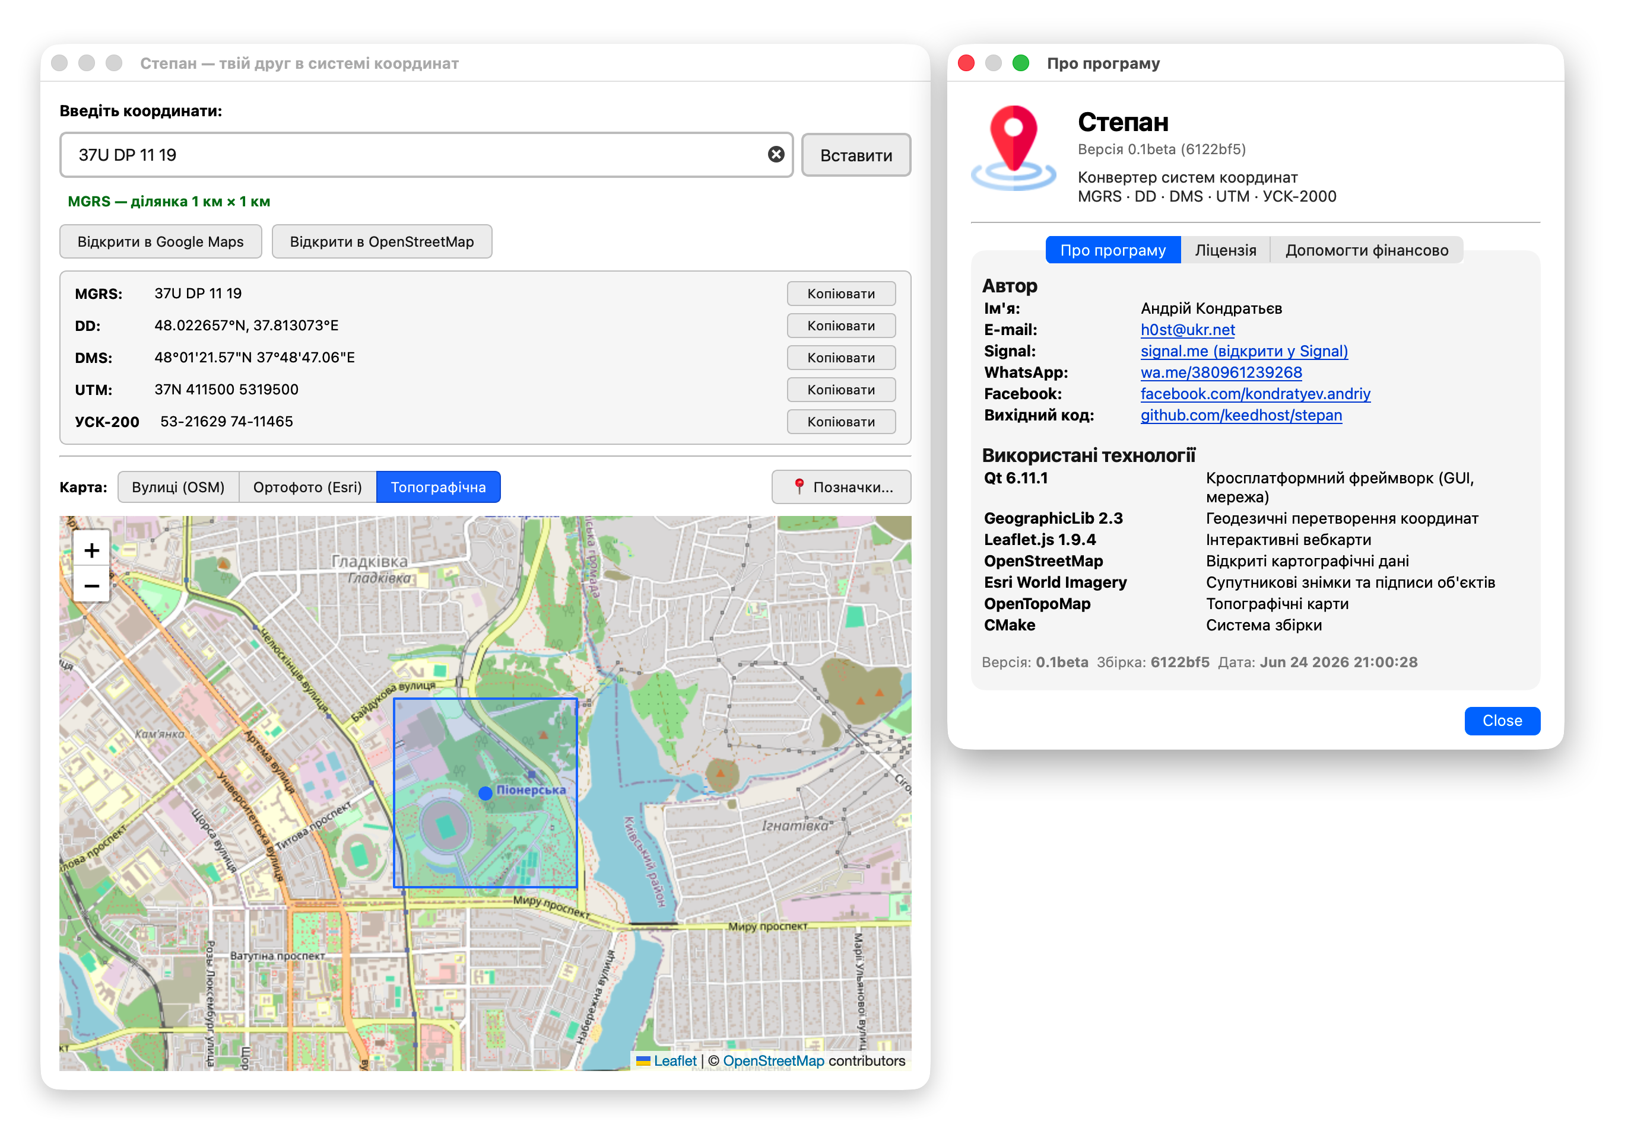The width and height of the screenshot is (1631, 1144).
Task: Select the Про програму tab
Action: point(1112,250)
